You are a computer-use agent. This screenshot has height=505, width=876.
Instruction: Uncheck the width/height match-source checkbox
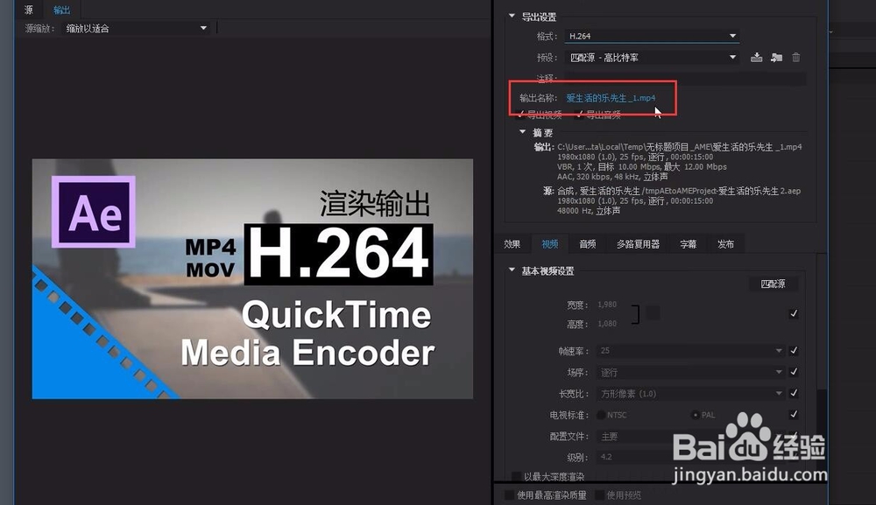[x=794, y=313]
